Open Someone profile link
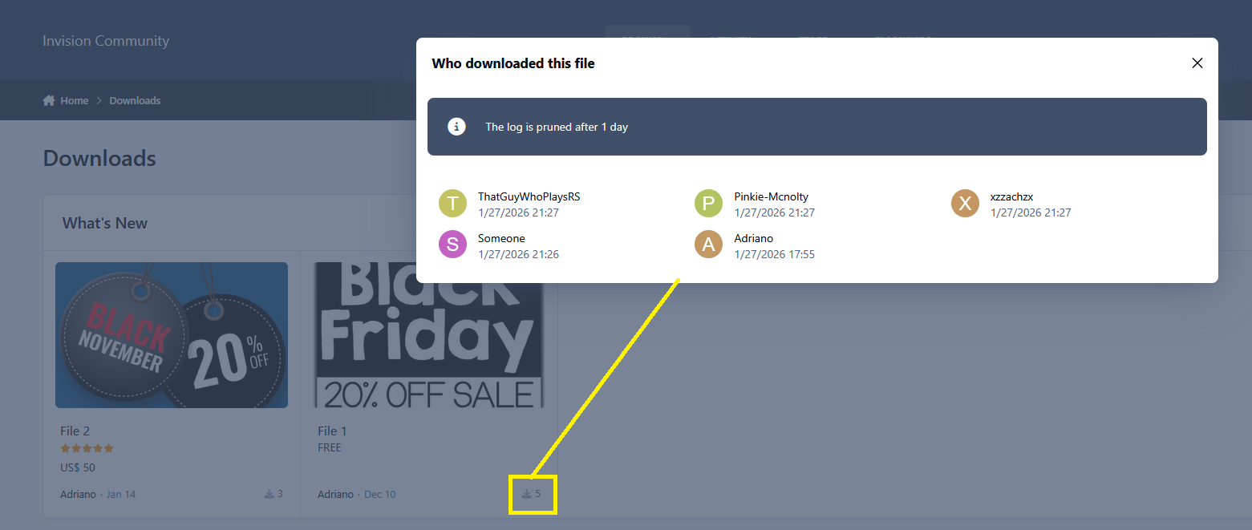Image resolution: width=1252 pixels, height=530 pixels. (501, 238)
